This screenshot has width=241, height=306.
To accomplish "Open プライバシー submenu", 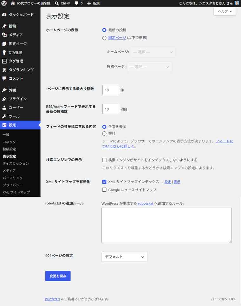I will (x=13, y=185).
